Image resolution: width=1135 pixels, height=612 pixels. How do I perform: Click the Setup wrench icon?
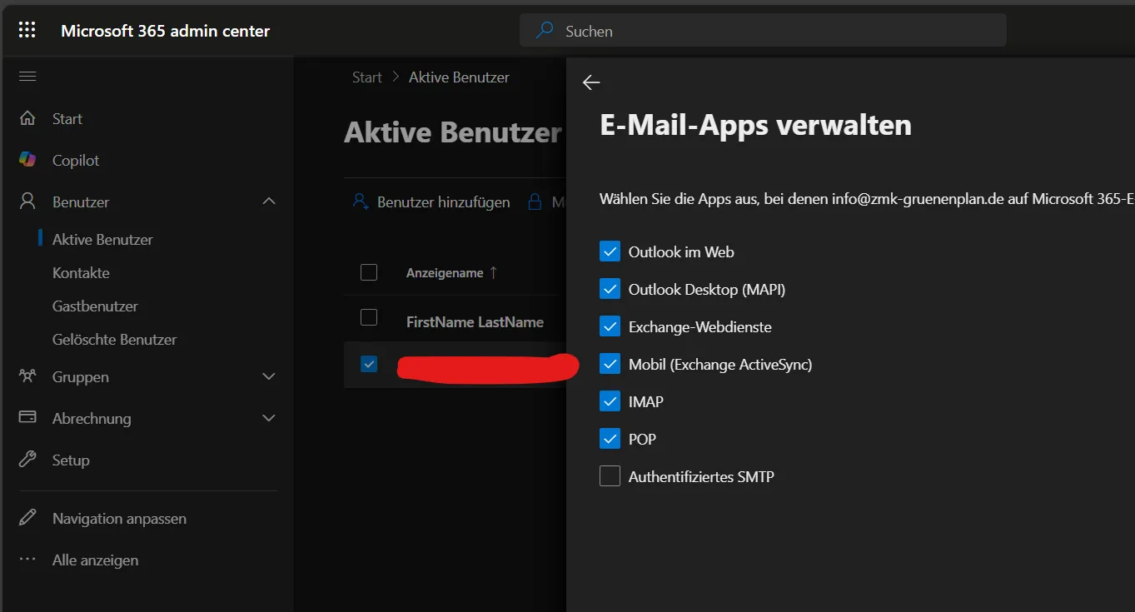coord(27,460)
